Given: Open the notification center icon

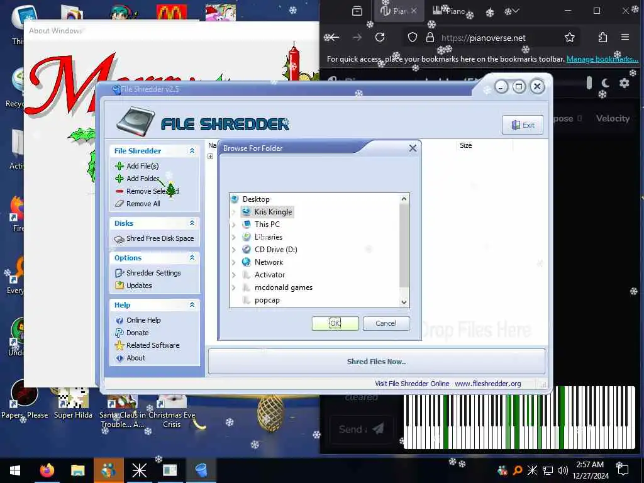Looking at the screenshot, I should (623, 469).
